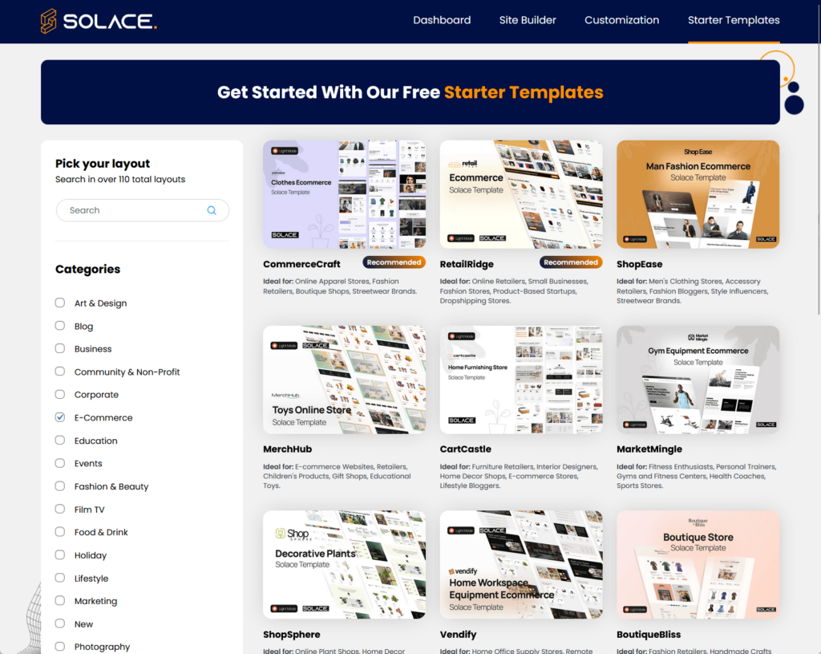Click the SOLACE watermark on CartCastle thumbnail
Viewport: 821px width, 654px height.
[x=460, y=419]
